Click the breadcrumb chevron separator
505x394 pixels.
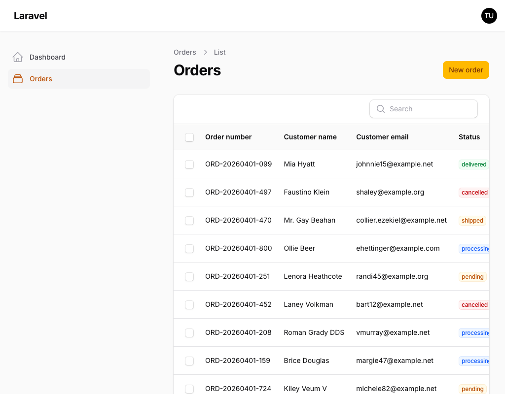(205, 52)
